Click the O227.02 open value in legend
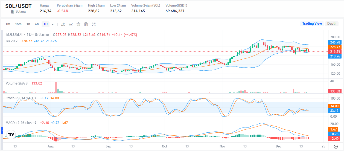Screen dimensions: 344x151 (x=60, y=34)
